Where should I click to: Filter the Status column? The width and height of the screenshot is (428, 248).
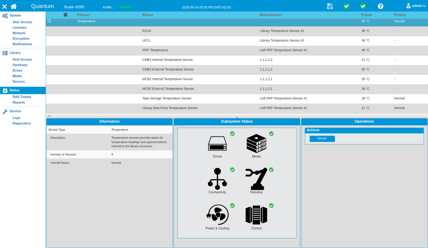pos(395,15)
